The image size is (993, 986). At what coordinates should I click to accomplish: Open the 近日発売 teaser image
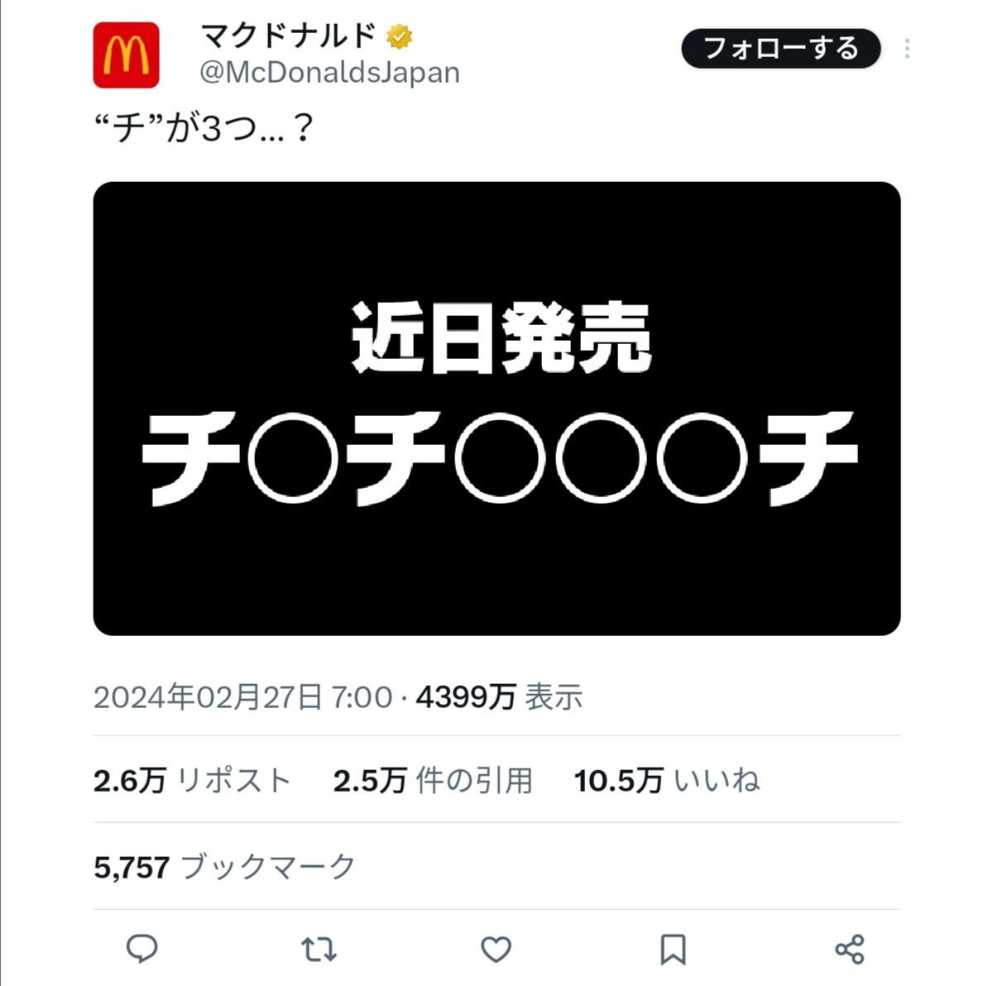point(496,409)
